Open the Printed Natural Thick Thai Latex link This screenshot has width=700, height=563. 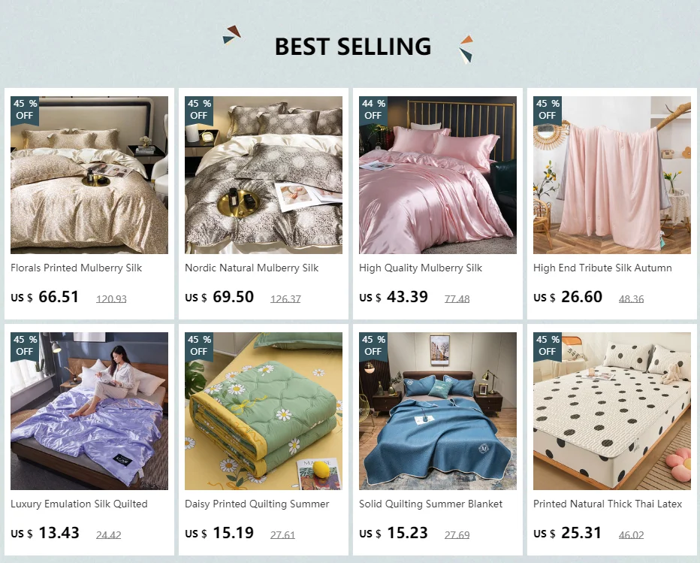tap(608, 504)
